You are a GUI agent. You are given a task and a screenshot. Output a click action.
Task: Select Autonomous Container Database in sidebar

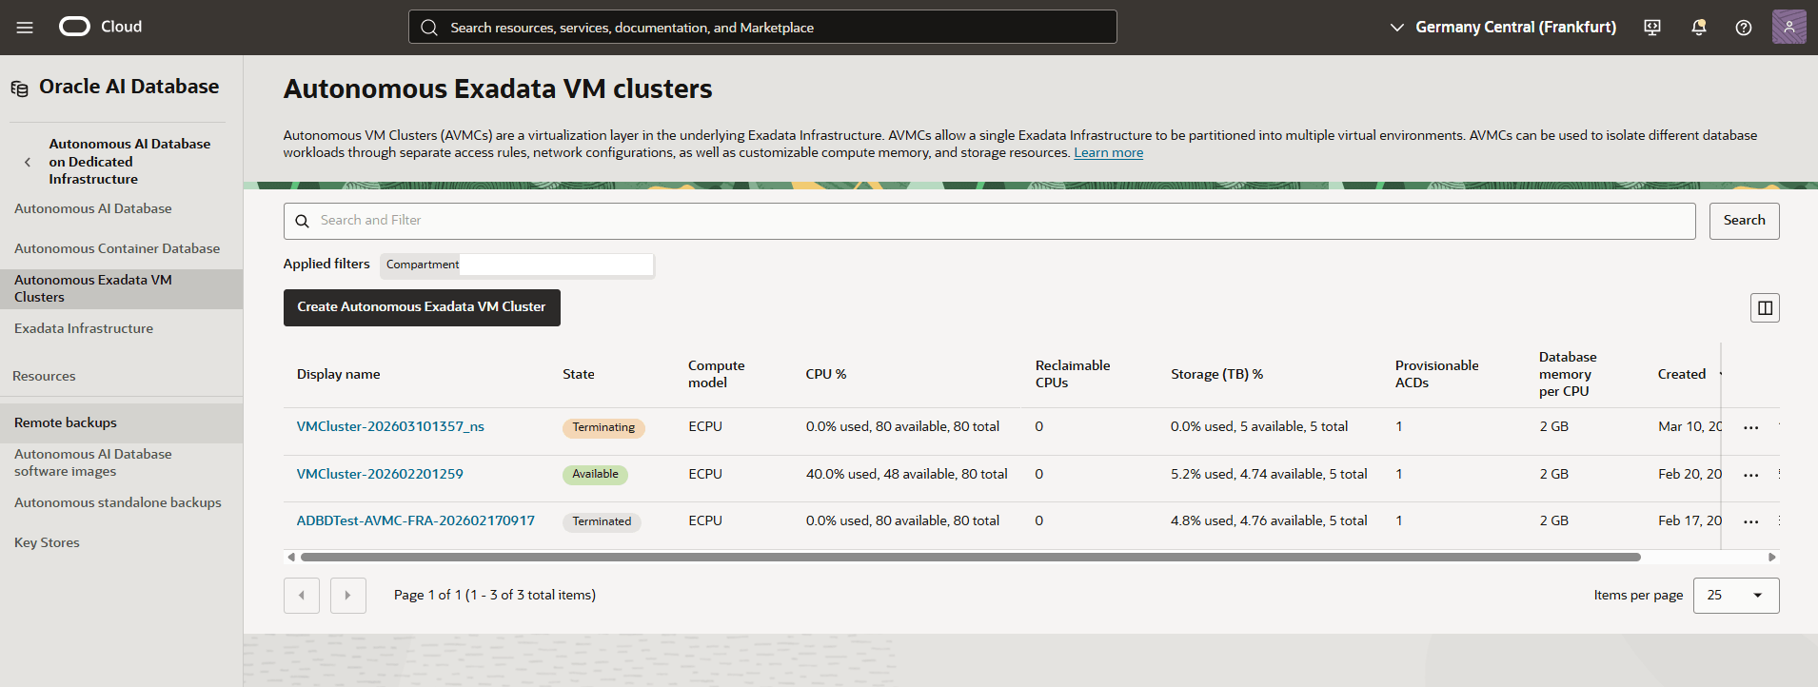click(117, 248)
